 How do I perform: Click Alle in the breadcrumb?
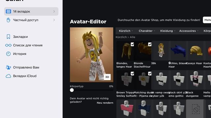click(x=133, y=37)
